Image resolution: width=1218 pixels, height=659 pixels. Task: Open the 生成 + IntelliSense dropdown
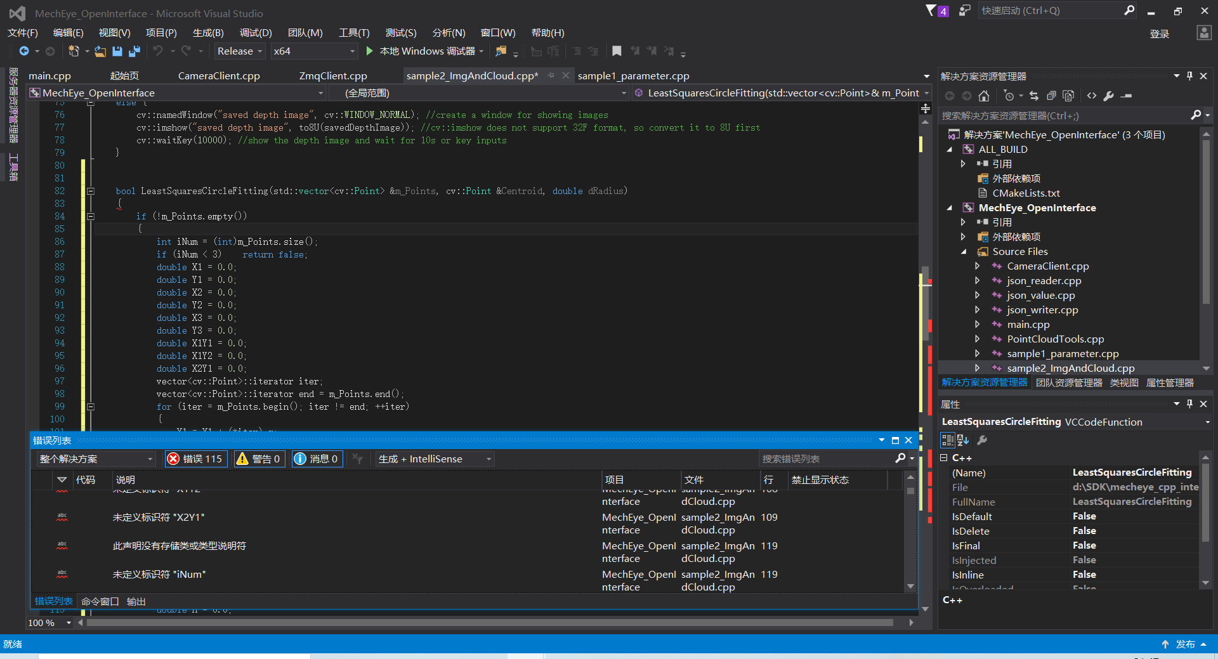[x=435, y=459]
